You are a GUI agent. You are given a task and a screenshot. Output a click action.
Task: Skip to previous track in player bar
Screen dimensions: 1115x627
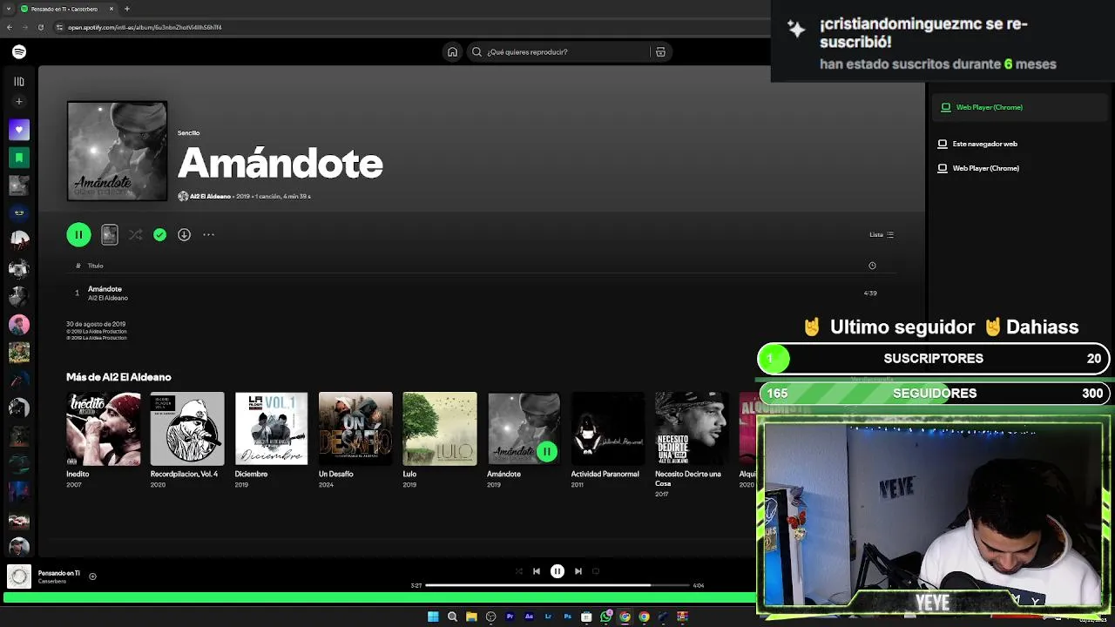[537, 571]
